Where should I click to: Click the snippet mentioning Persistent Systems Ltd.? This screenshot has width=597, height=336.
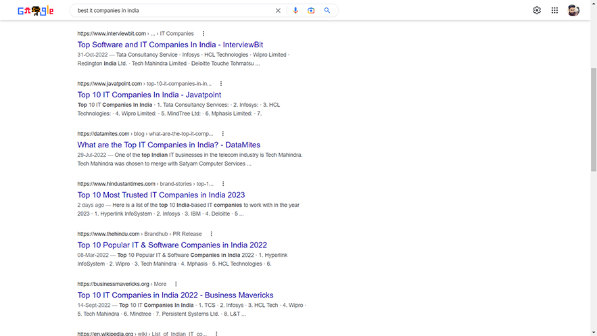click(x=192, y=310)
